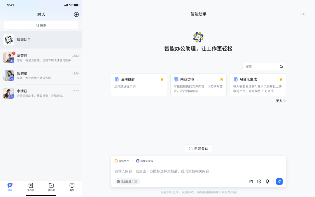315x197 pixels.
Task: Start a new chat with plus icon
Action: 76,15
